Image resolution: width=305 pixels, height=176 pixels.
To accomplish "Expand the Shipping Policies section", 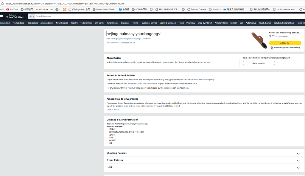I will pos(298,154).
